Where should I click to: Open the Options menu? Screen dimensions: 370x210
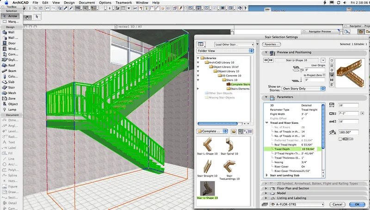(x=105, y=3)
